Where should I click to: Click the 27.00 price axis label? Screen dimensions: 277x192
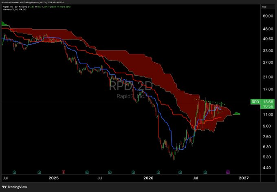click(x=268, y=63)
